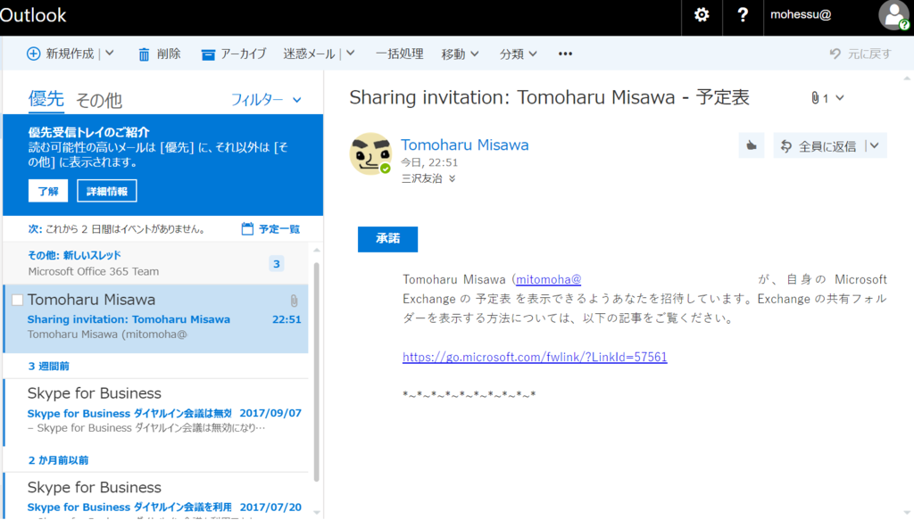Click 全員に返信 reply all
Image resolution: width=914 pixels, height=520 pixels.
(x=819, y=146)
